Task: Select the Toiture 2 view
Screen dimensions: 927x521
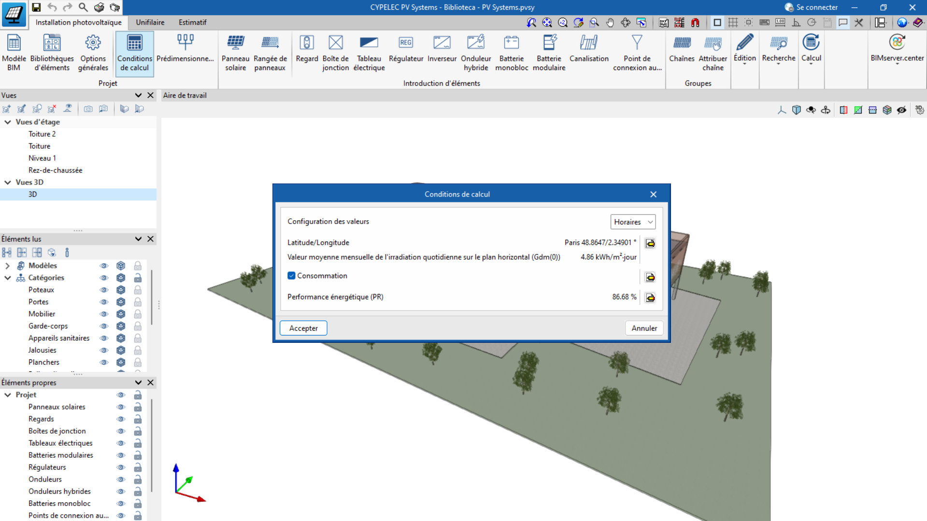Action: (42, 134)
